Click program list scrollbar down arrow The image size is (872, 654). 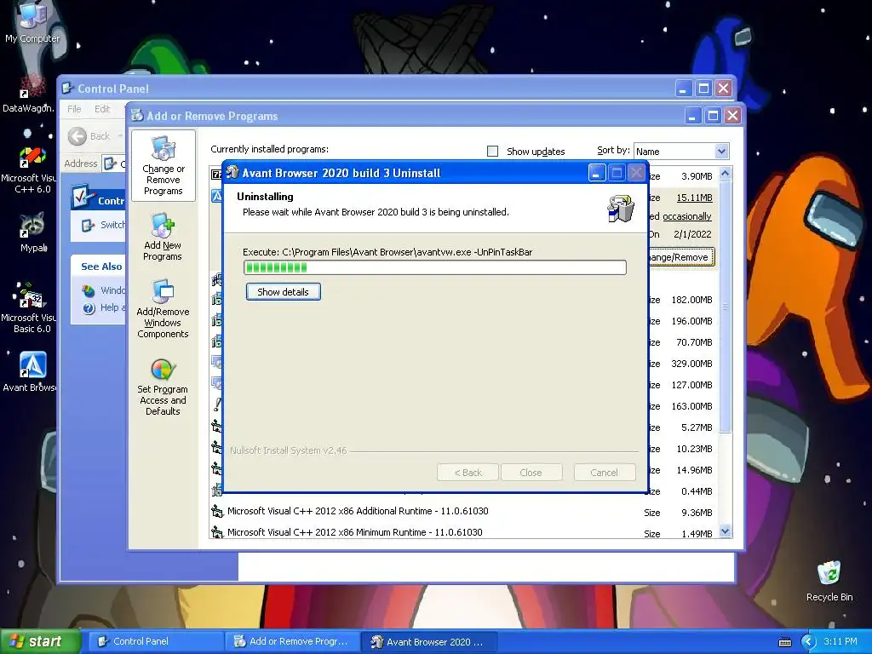pyautogui.click(x=725, y=531)
